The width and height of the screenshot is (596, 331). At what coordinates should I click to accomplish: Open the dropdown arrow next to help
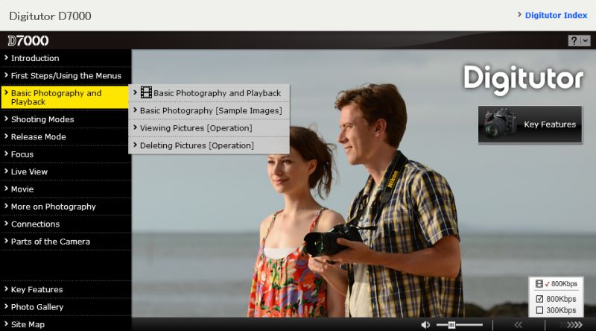[x=586, y=40]
